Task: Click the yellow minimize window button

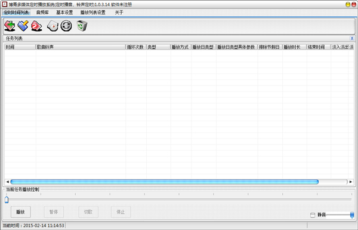Action: click(348, 5)
